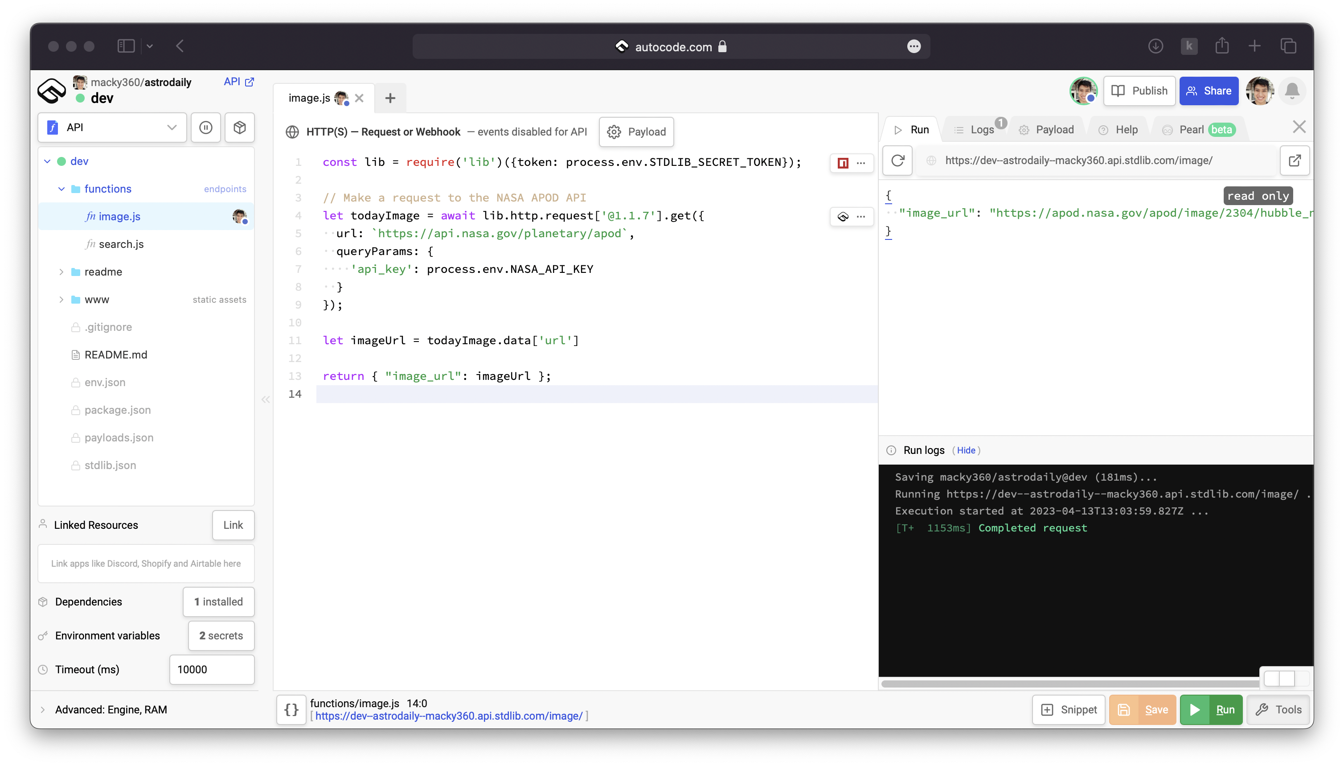Hide the Run logs panel
Viewport: 1344px width, 766px height.
[x=967, y=450]
